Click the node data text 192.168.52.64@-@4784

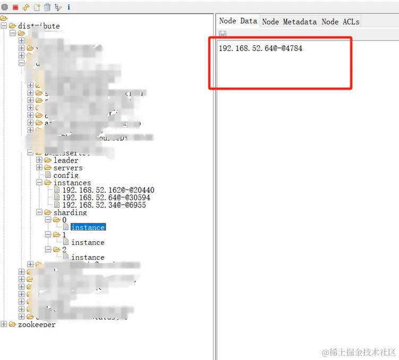point(260,48)
